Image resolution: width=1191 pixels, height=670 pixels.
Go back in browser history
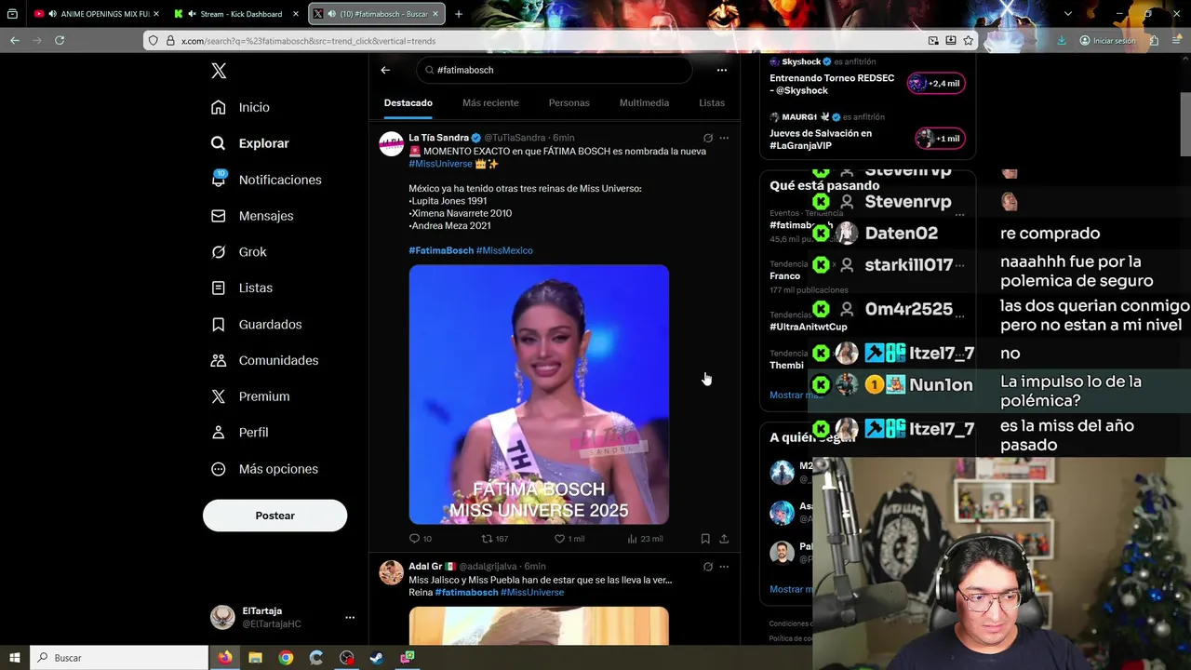click(x=15, y=41)
